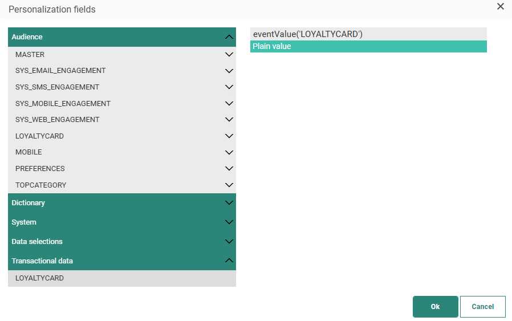
Task: Collapse the Transactional data section
Action: [x=229, y=261]
